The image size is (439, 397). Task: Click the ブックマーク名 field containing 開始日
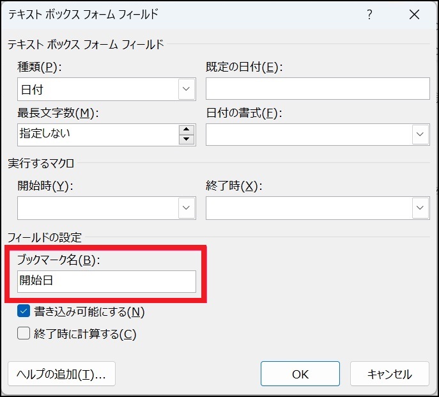107,281
